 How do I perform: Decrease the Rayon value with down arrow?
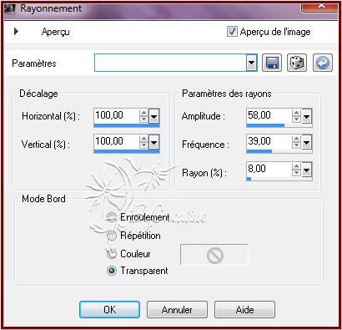coord(296,173)
